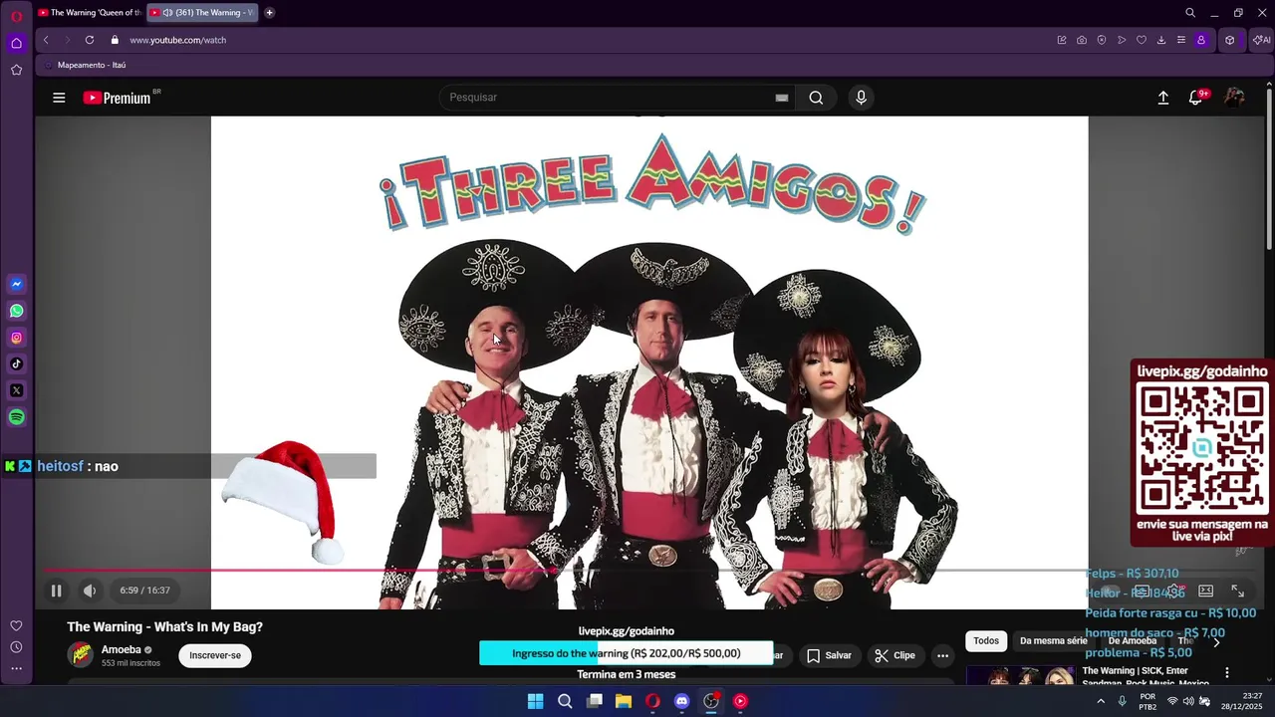Image resolution: width=1275 pixels, height=717 pixels.
Task: Open sidebar favorites heart icon
Action: click(16, 625)
